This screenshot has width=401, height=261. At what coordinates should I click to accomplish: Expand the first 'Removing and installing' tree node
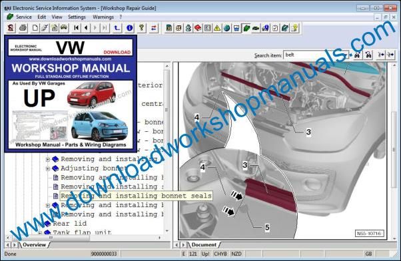(48, 160)
